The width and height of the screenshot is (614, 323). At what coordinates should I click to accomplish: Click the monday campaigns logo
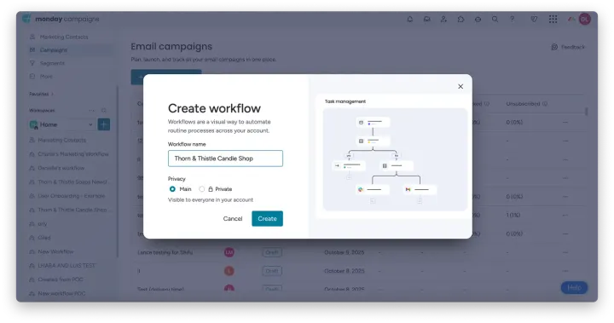pos(61,19)
